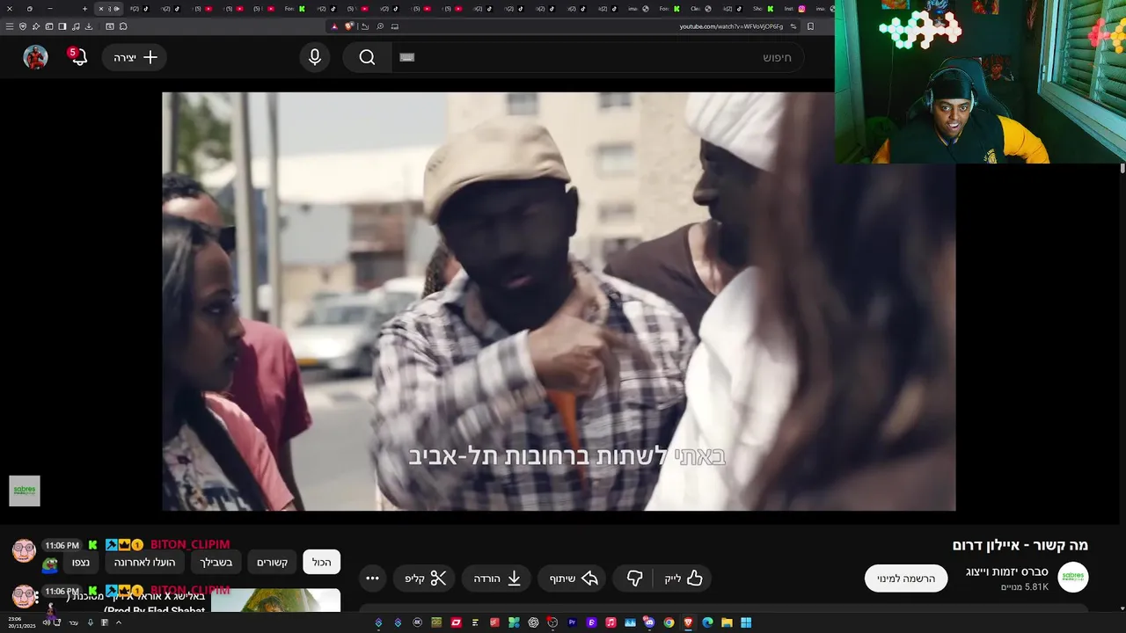Image resolution: width=1126 pixels, height=633 pixels.
Task: Select the הועלו לאחרונה filter chip
Action: point(144,562)
